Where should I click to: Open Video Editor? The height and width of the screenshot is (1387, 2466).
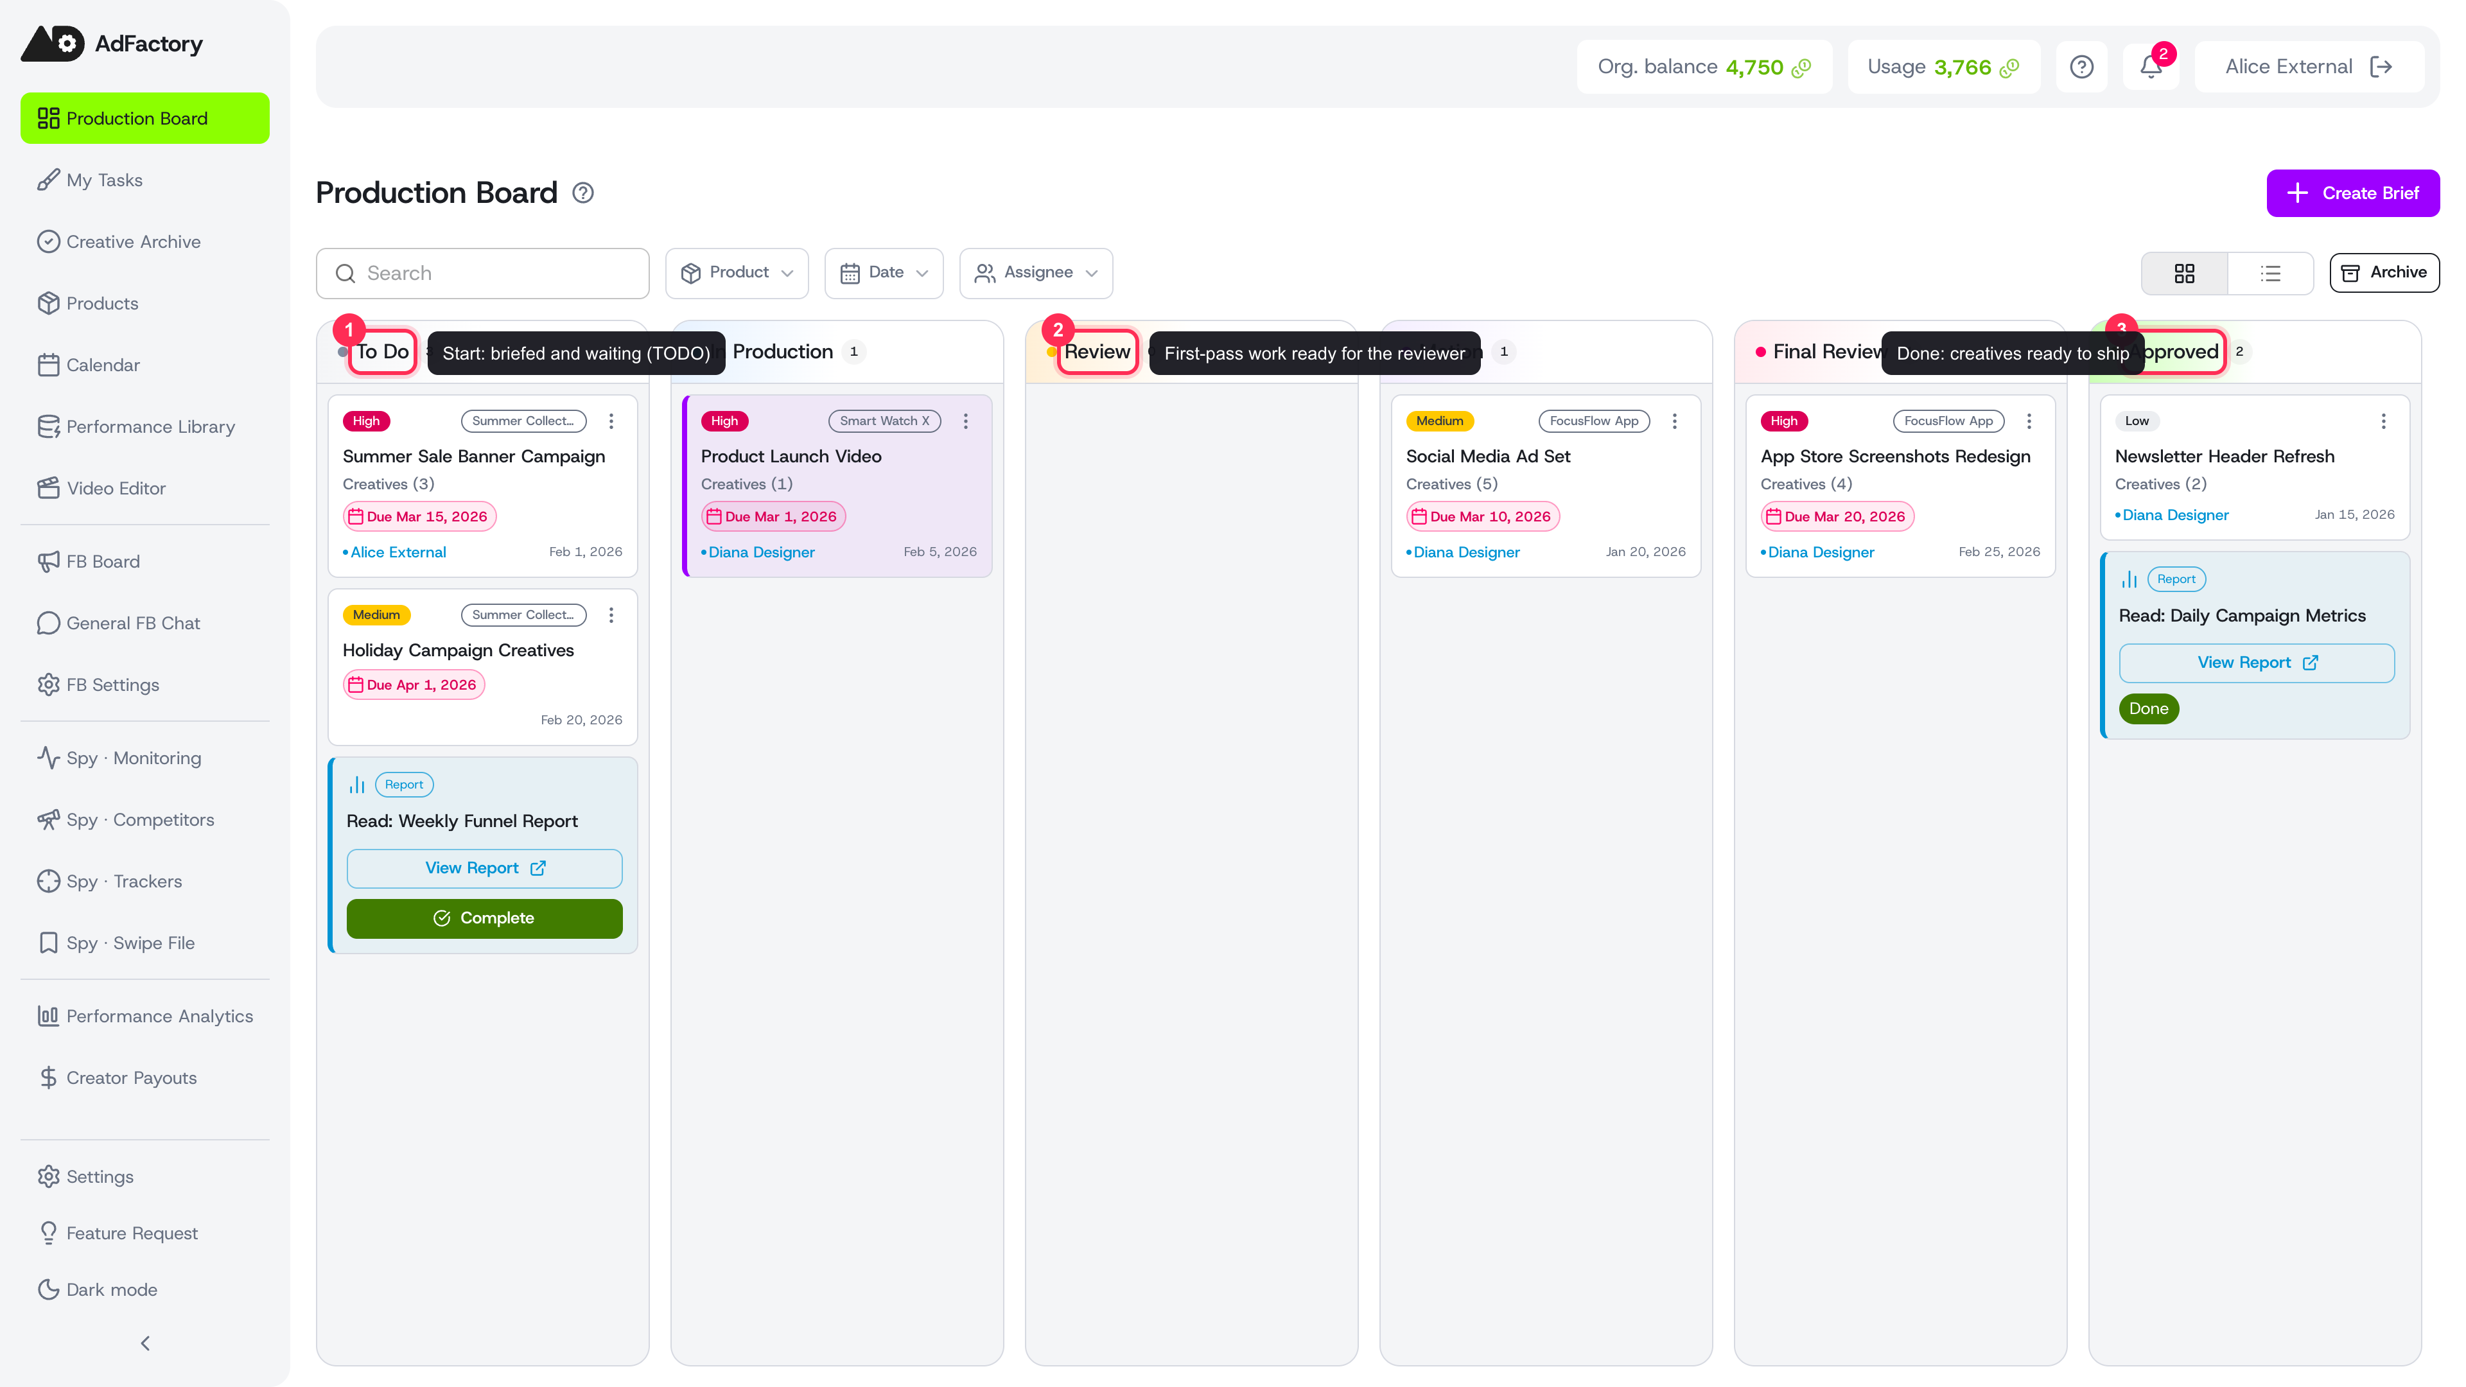(144, 488)
